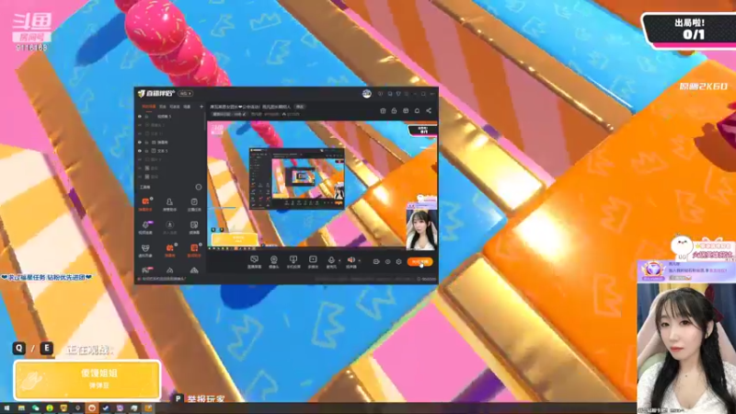Click the third bottom-toolbar icon, monitor with arrow

293,259
